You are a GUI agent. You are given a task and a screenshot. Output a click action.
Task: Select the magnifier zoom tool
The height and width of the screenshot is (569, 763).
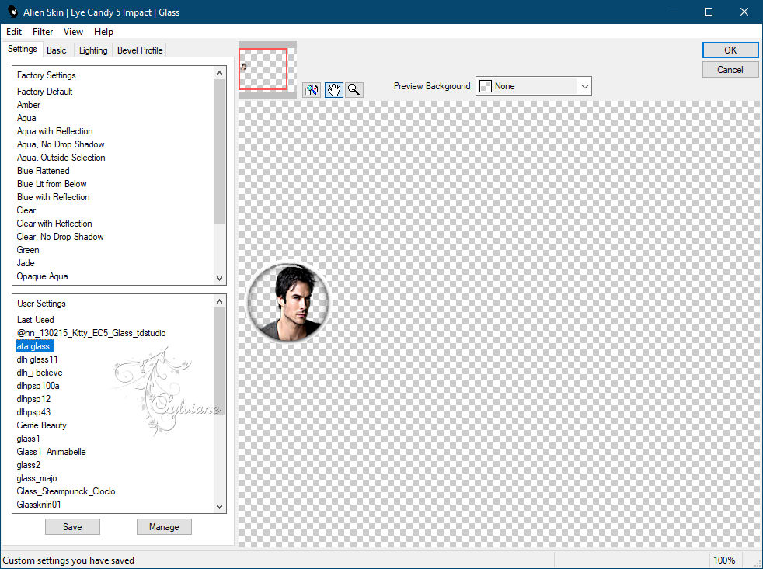(354, 90)
